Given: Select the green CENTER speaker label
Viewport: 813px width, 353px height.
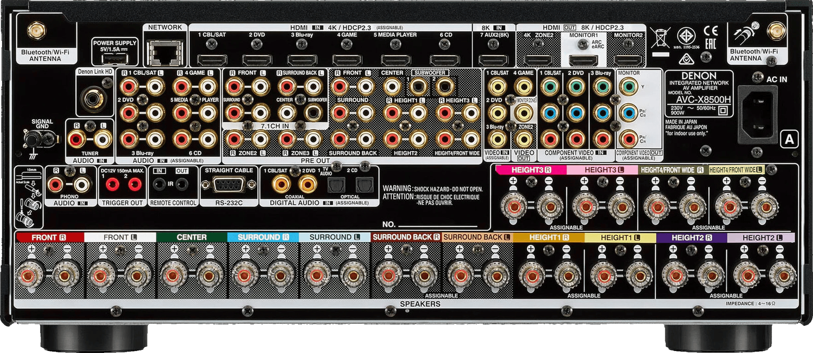Looking at the screenshot, I should click(191, 237).
